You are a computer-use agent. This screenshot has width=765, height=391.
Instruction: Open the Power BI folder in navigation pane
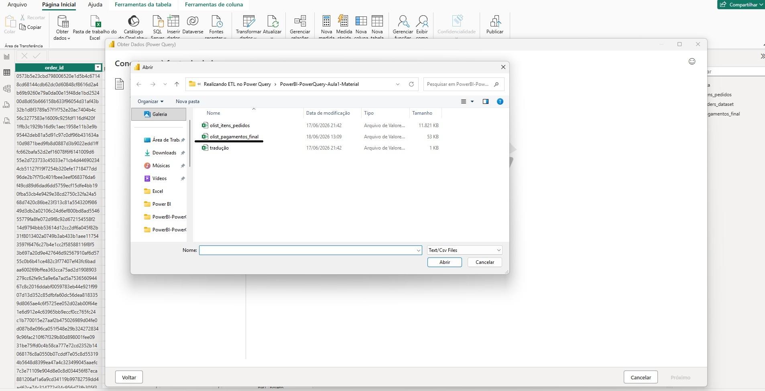pos(161,204)
